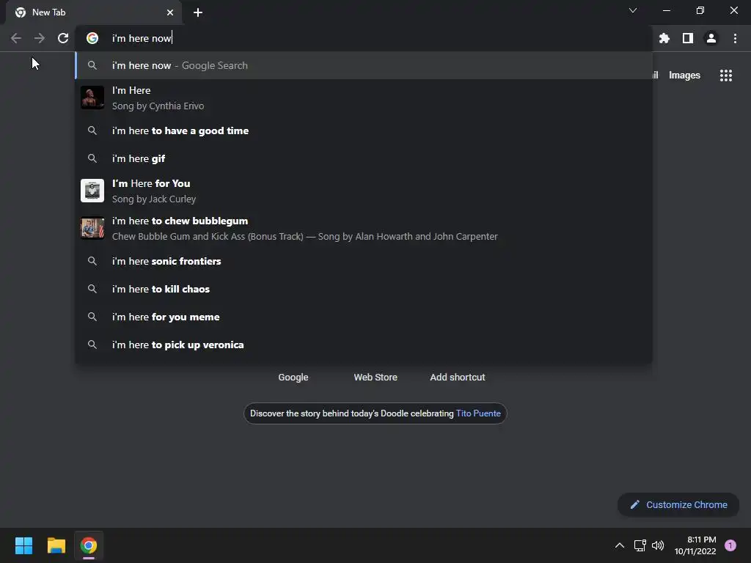The height and width of the screenshot is (563, 751).
Task: Open the Chrome three-dot menu
Action: pos(735,38)
